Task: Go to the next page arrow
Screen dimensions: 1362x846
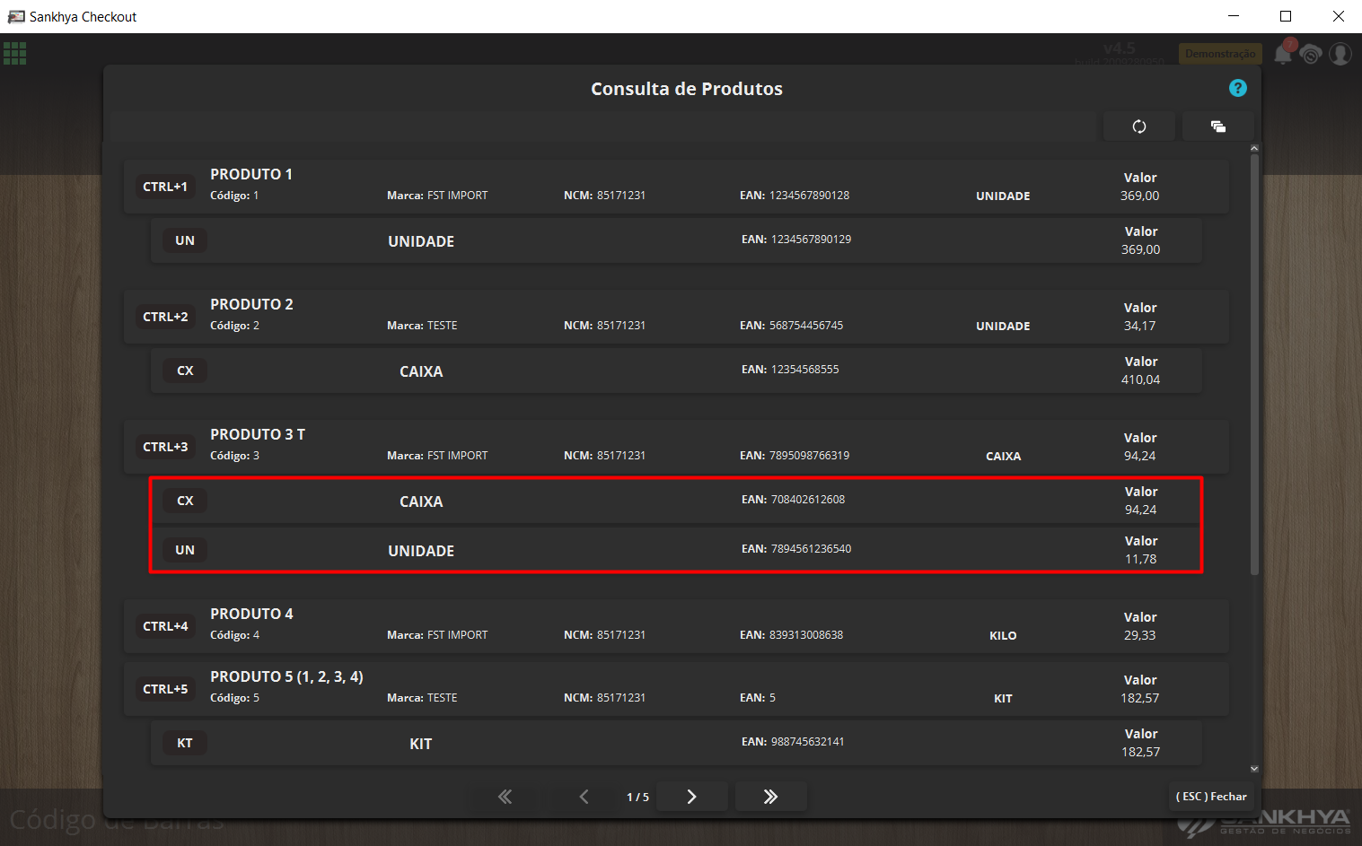Action: point(691,797)
